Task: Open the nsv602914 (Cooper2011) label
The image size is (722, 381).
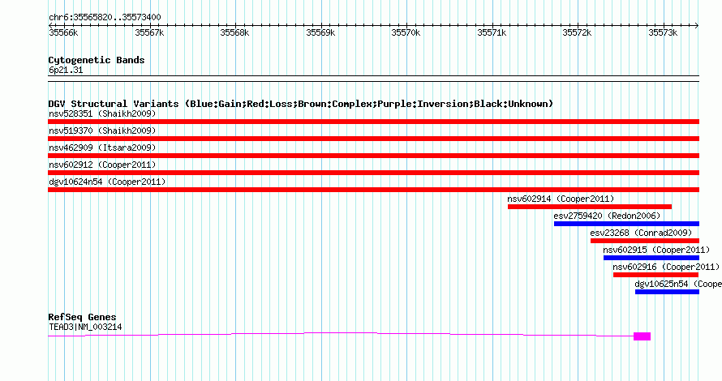Action: click(x=561, y=199)
